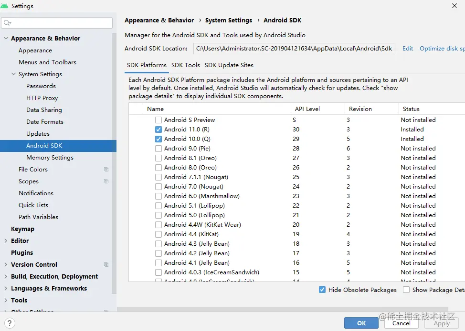Screen dimensions: 465x331
Task: Open Path Variables settings
Action: pos(38,217)
